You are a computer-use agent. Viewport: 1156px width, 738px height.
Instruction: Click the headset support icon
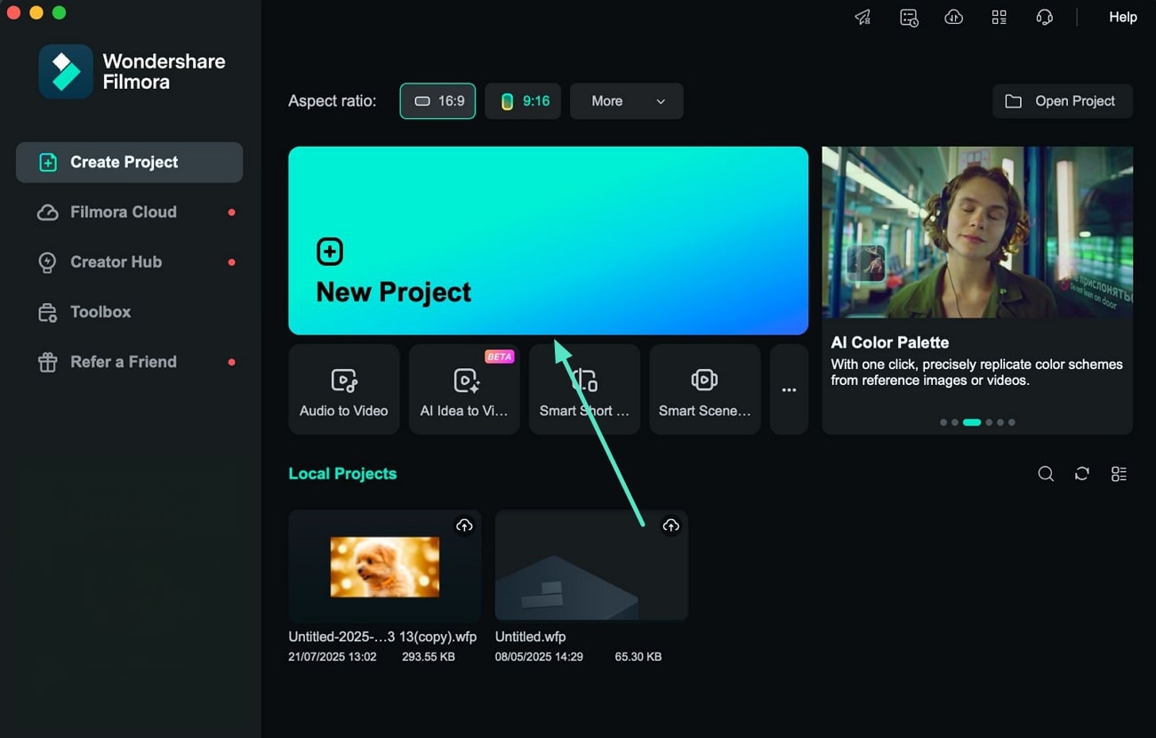pos(1045,17)
